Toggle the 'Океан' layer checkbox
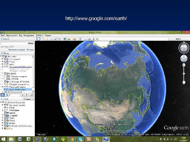This screenshot has width=190, height=142. 5,118
